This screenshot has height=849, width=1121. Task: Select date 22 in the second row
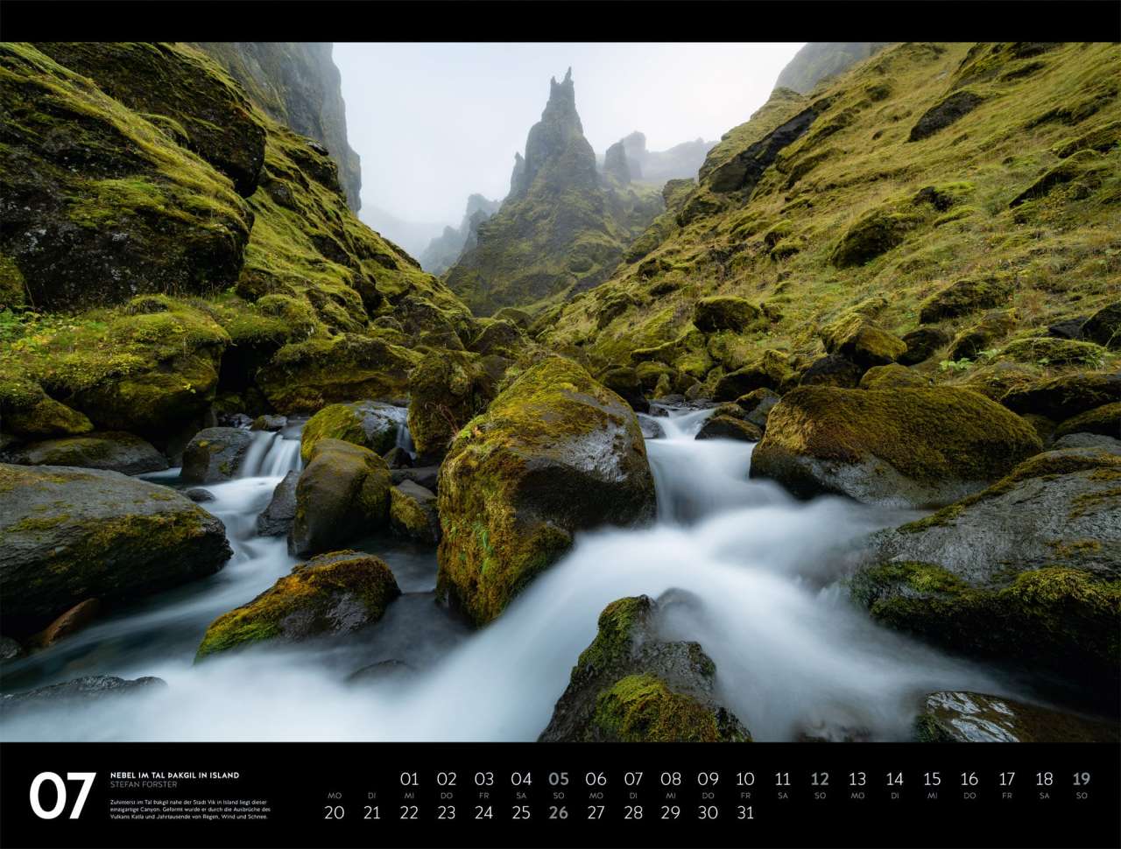409,812
